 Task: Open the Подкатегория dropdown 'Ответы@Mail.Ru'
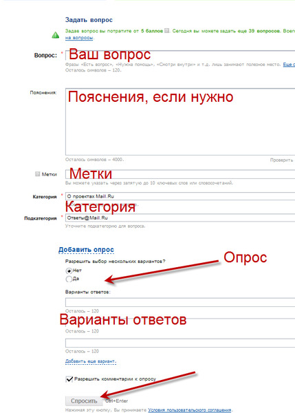click(180, 218)
